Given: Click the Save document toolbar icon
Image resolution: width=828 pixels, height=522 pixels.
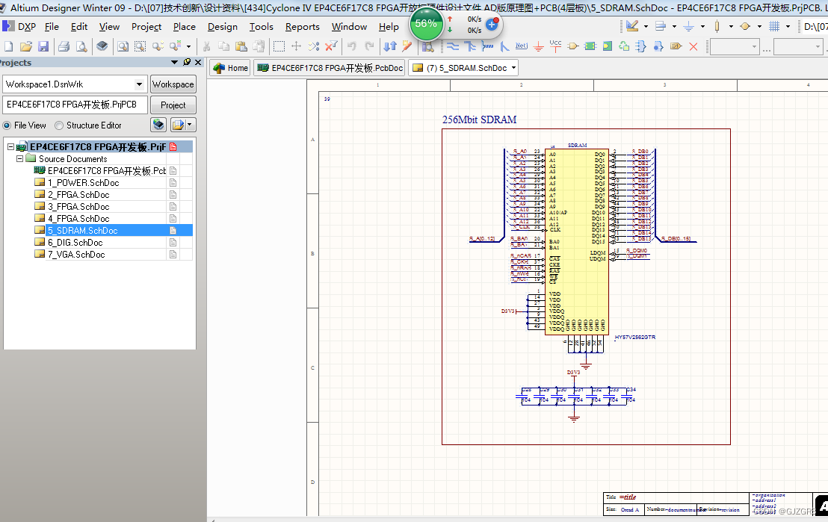Looking at the screenshot, I should tap(43, 46).
